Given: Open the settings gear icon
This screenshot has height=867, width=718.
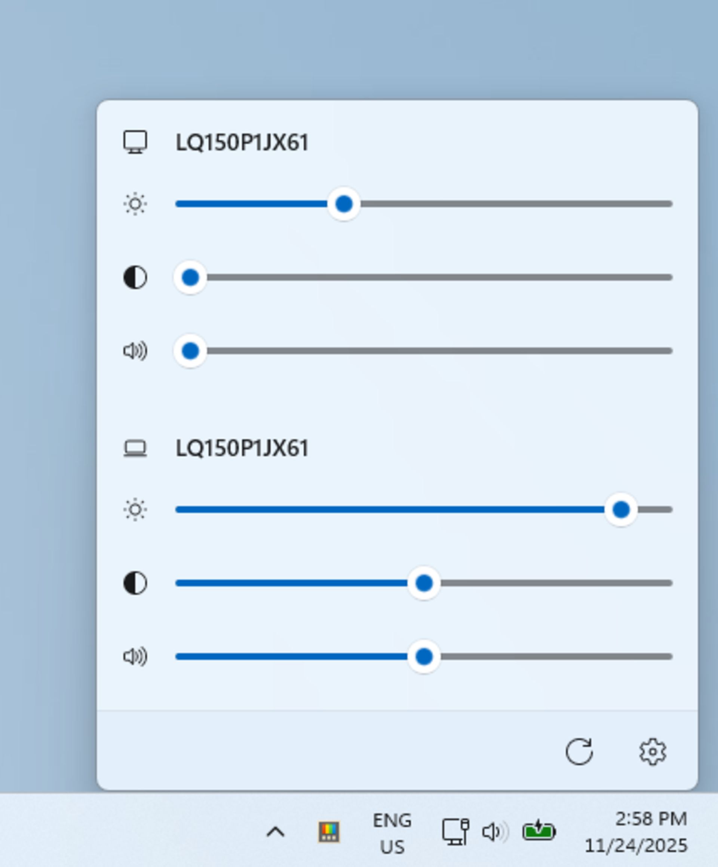Looking at the screenshot, I should click(x=653, y=751).
